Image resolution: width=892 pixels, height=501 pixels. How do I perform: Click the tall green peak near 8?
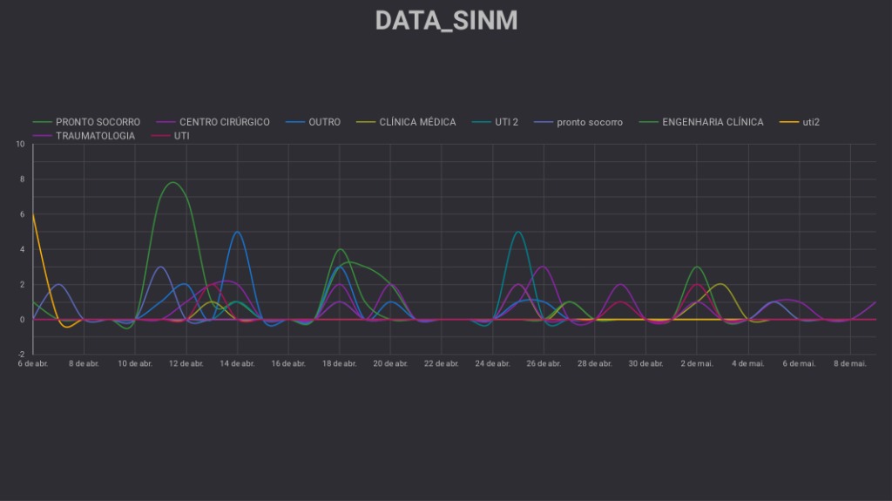[173, 182]
